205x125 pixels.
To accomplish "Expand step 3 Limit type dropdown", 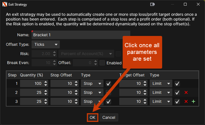I will pyautogui.click(x=161, y=101).
